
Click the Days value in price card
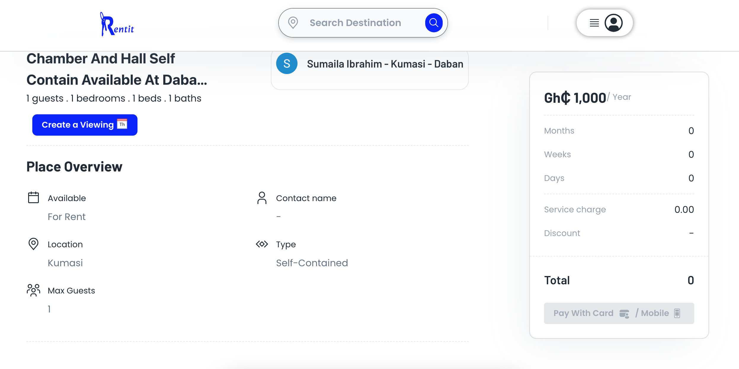[x=691, y=178]
